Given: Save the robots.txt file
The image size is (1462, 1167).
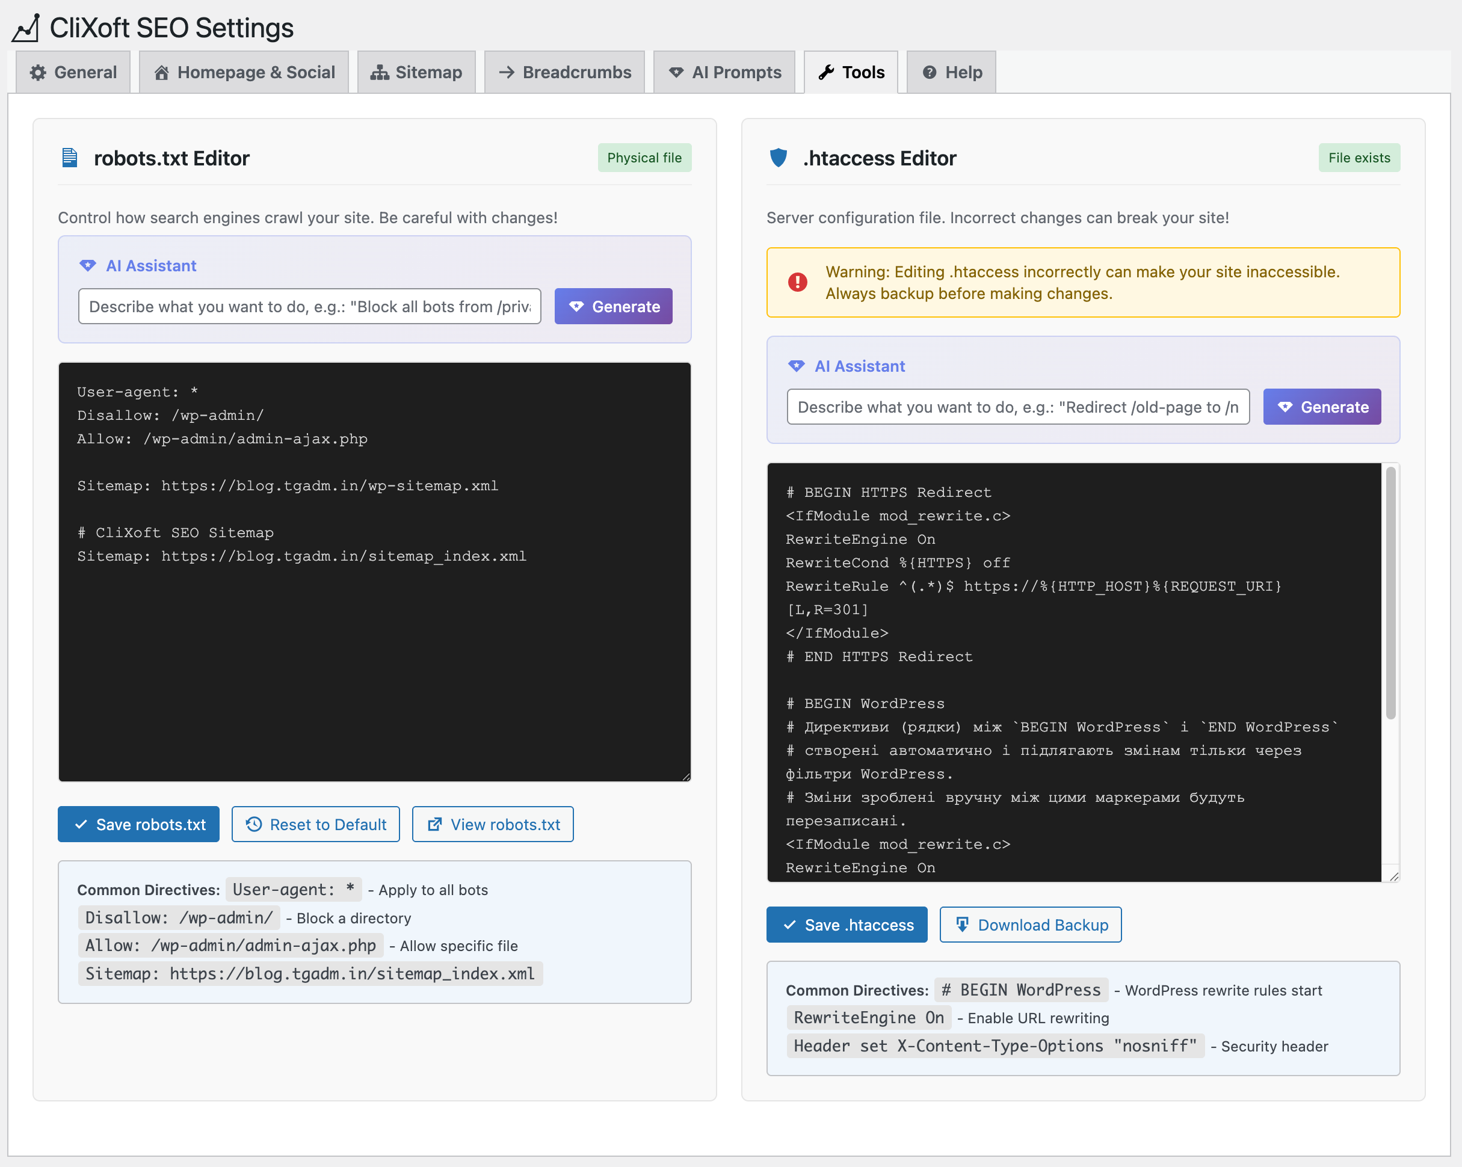Looking at the screenshot, I should (138, 825).
